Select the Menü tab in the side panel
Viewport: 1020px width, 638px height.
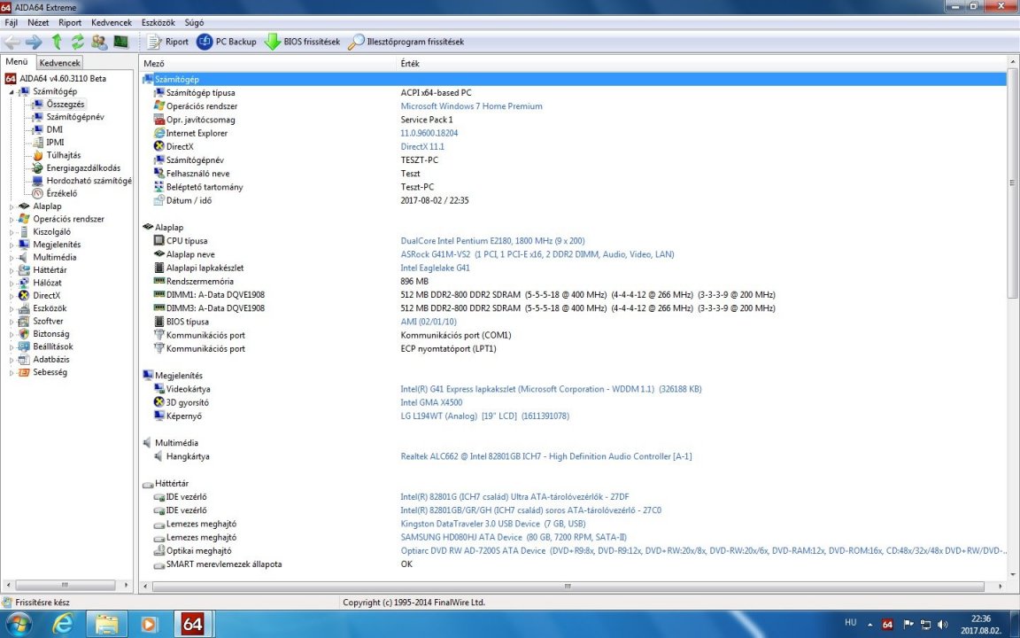[x=17, y=62]
